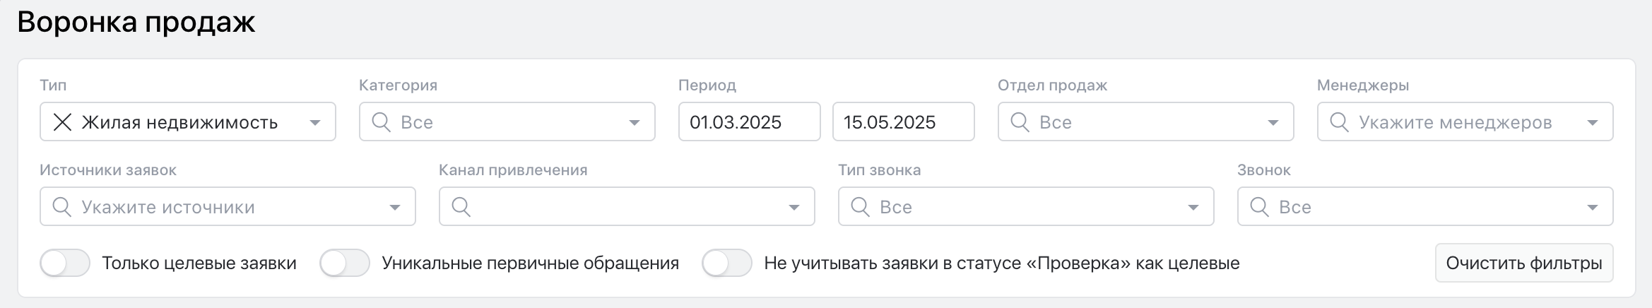The height and width of the screenshot is (308, 1652).
Task: Click the magnifier icon in Канал привлечения field
Action: (x=461, y=207)
